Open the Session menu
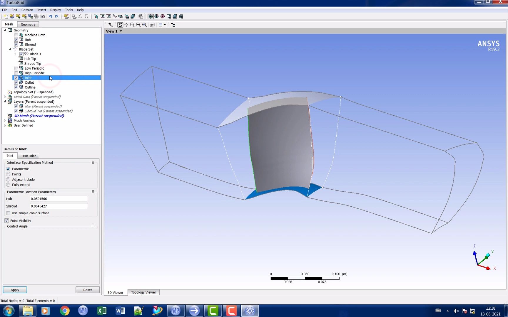Viewport: 508px width, 317px height. [27, 10]
